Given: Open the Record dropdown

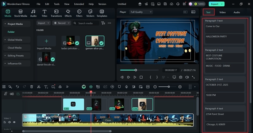Looking at the screenshot, I should point(61,23).
